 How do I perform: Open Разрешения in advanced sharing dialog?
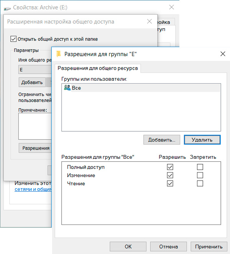click(x=35, y=148)
